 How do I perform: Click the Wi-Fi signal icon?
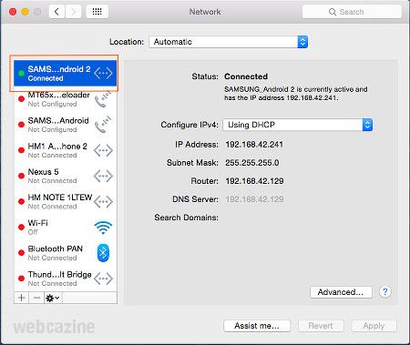103,228
